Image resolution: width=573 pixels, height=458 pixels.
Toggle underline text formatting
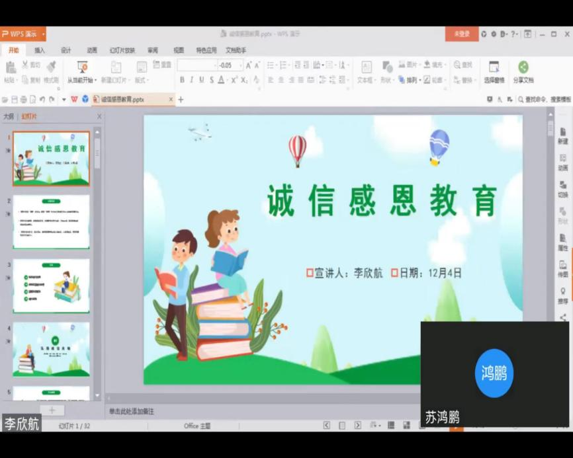[202, 80]
